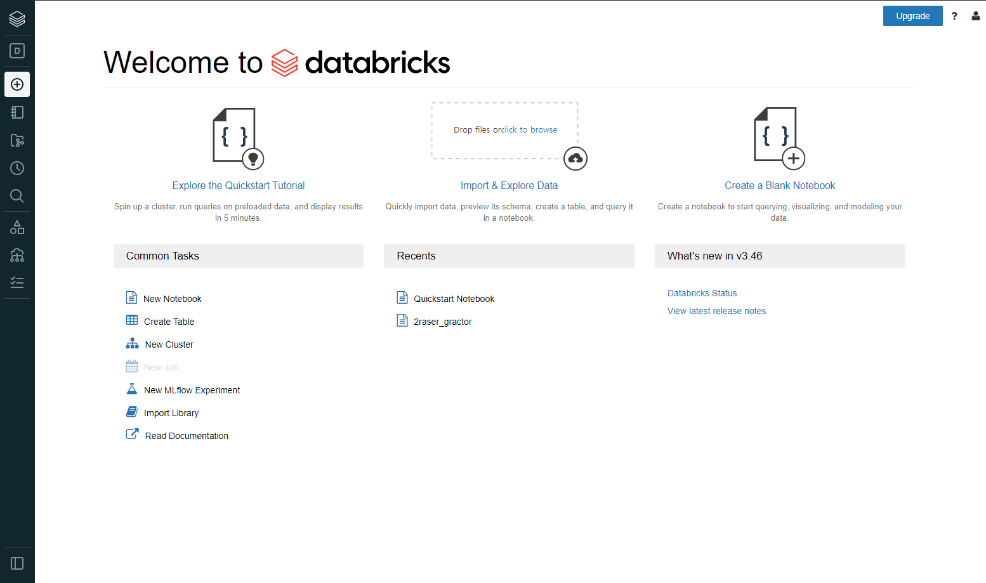The image size is (986, 583).
Task: Click the Quickstart Tutorial lightbulb document icon
Action: (x=239, y=138)
